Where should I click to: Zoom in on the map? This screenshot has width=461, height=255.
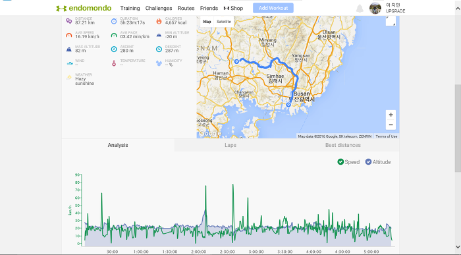tap(391, 115)
